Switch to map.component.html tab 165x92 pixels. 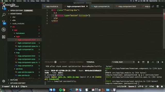tap(127, 6)
